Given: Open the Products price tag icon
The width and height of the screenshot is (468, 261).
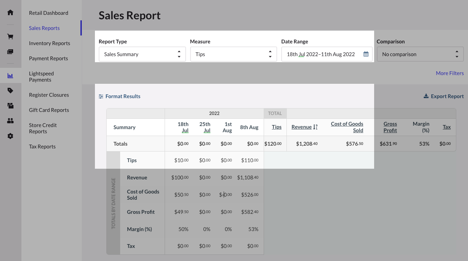Looking at the screenshot, I should click(x=10, y=91).
